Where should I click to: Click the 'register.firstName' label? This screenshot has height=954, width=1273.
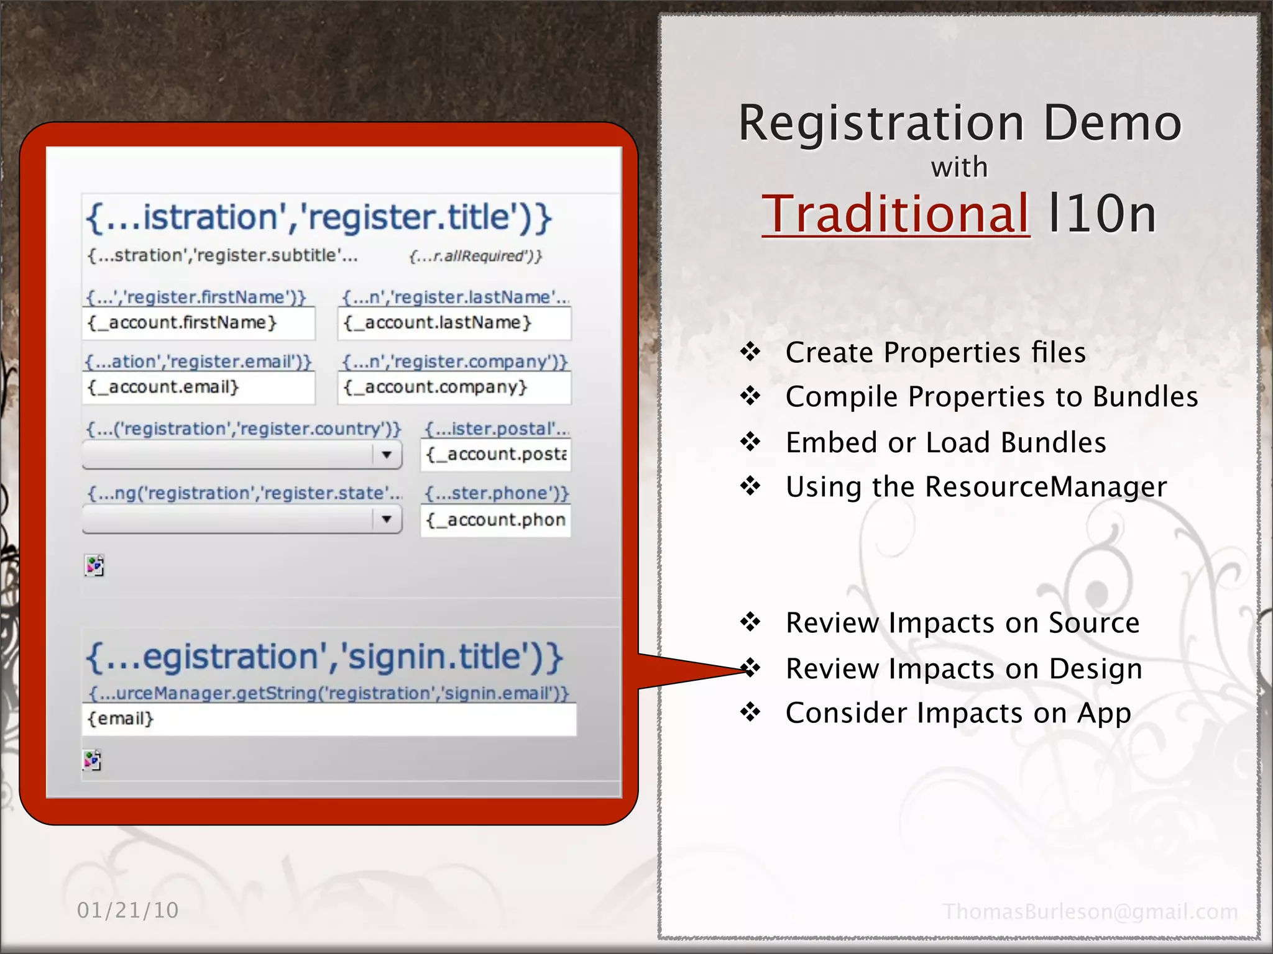coord(196,297)
